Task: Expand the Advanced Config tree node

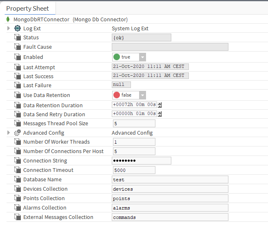Action: coord(9,133)
